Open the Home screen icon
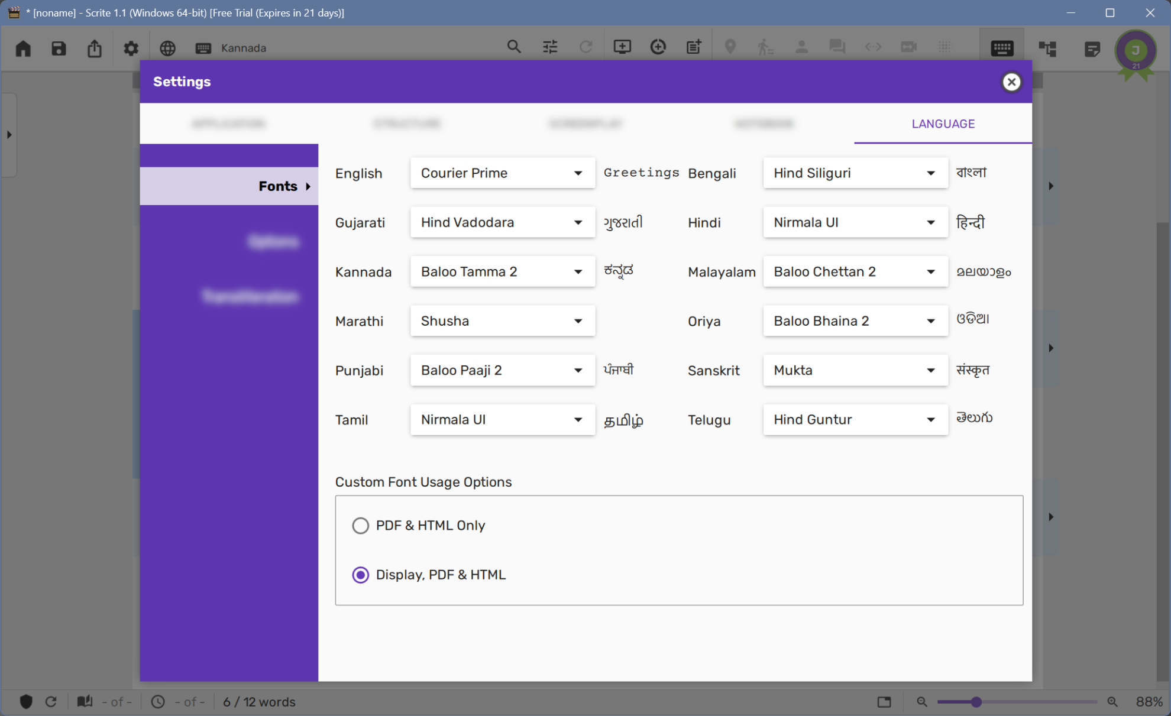The height and width of the screenshot is (716, 1171). click(23, 48)
